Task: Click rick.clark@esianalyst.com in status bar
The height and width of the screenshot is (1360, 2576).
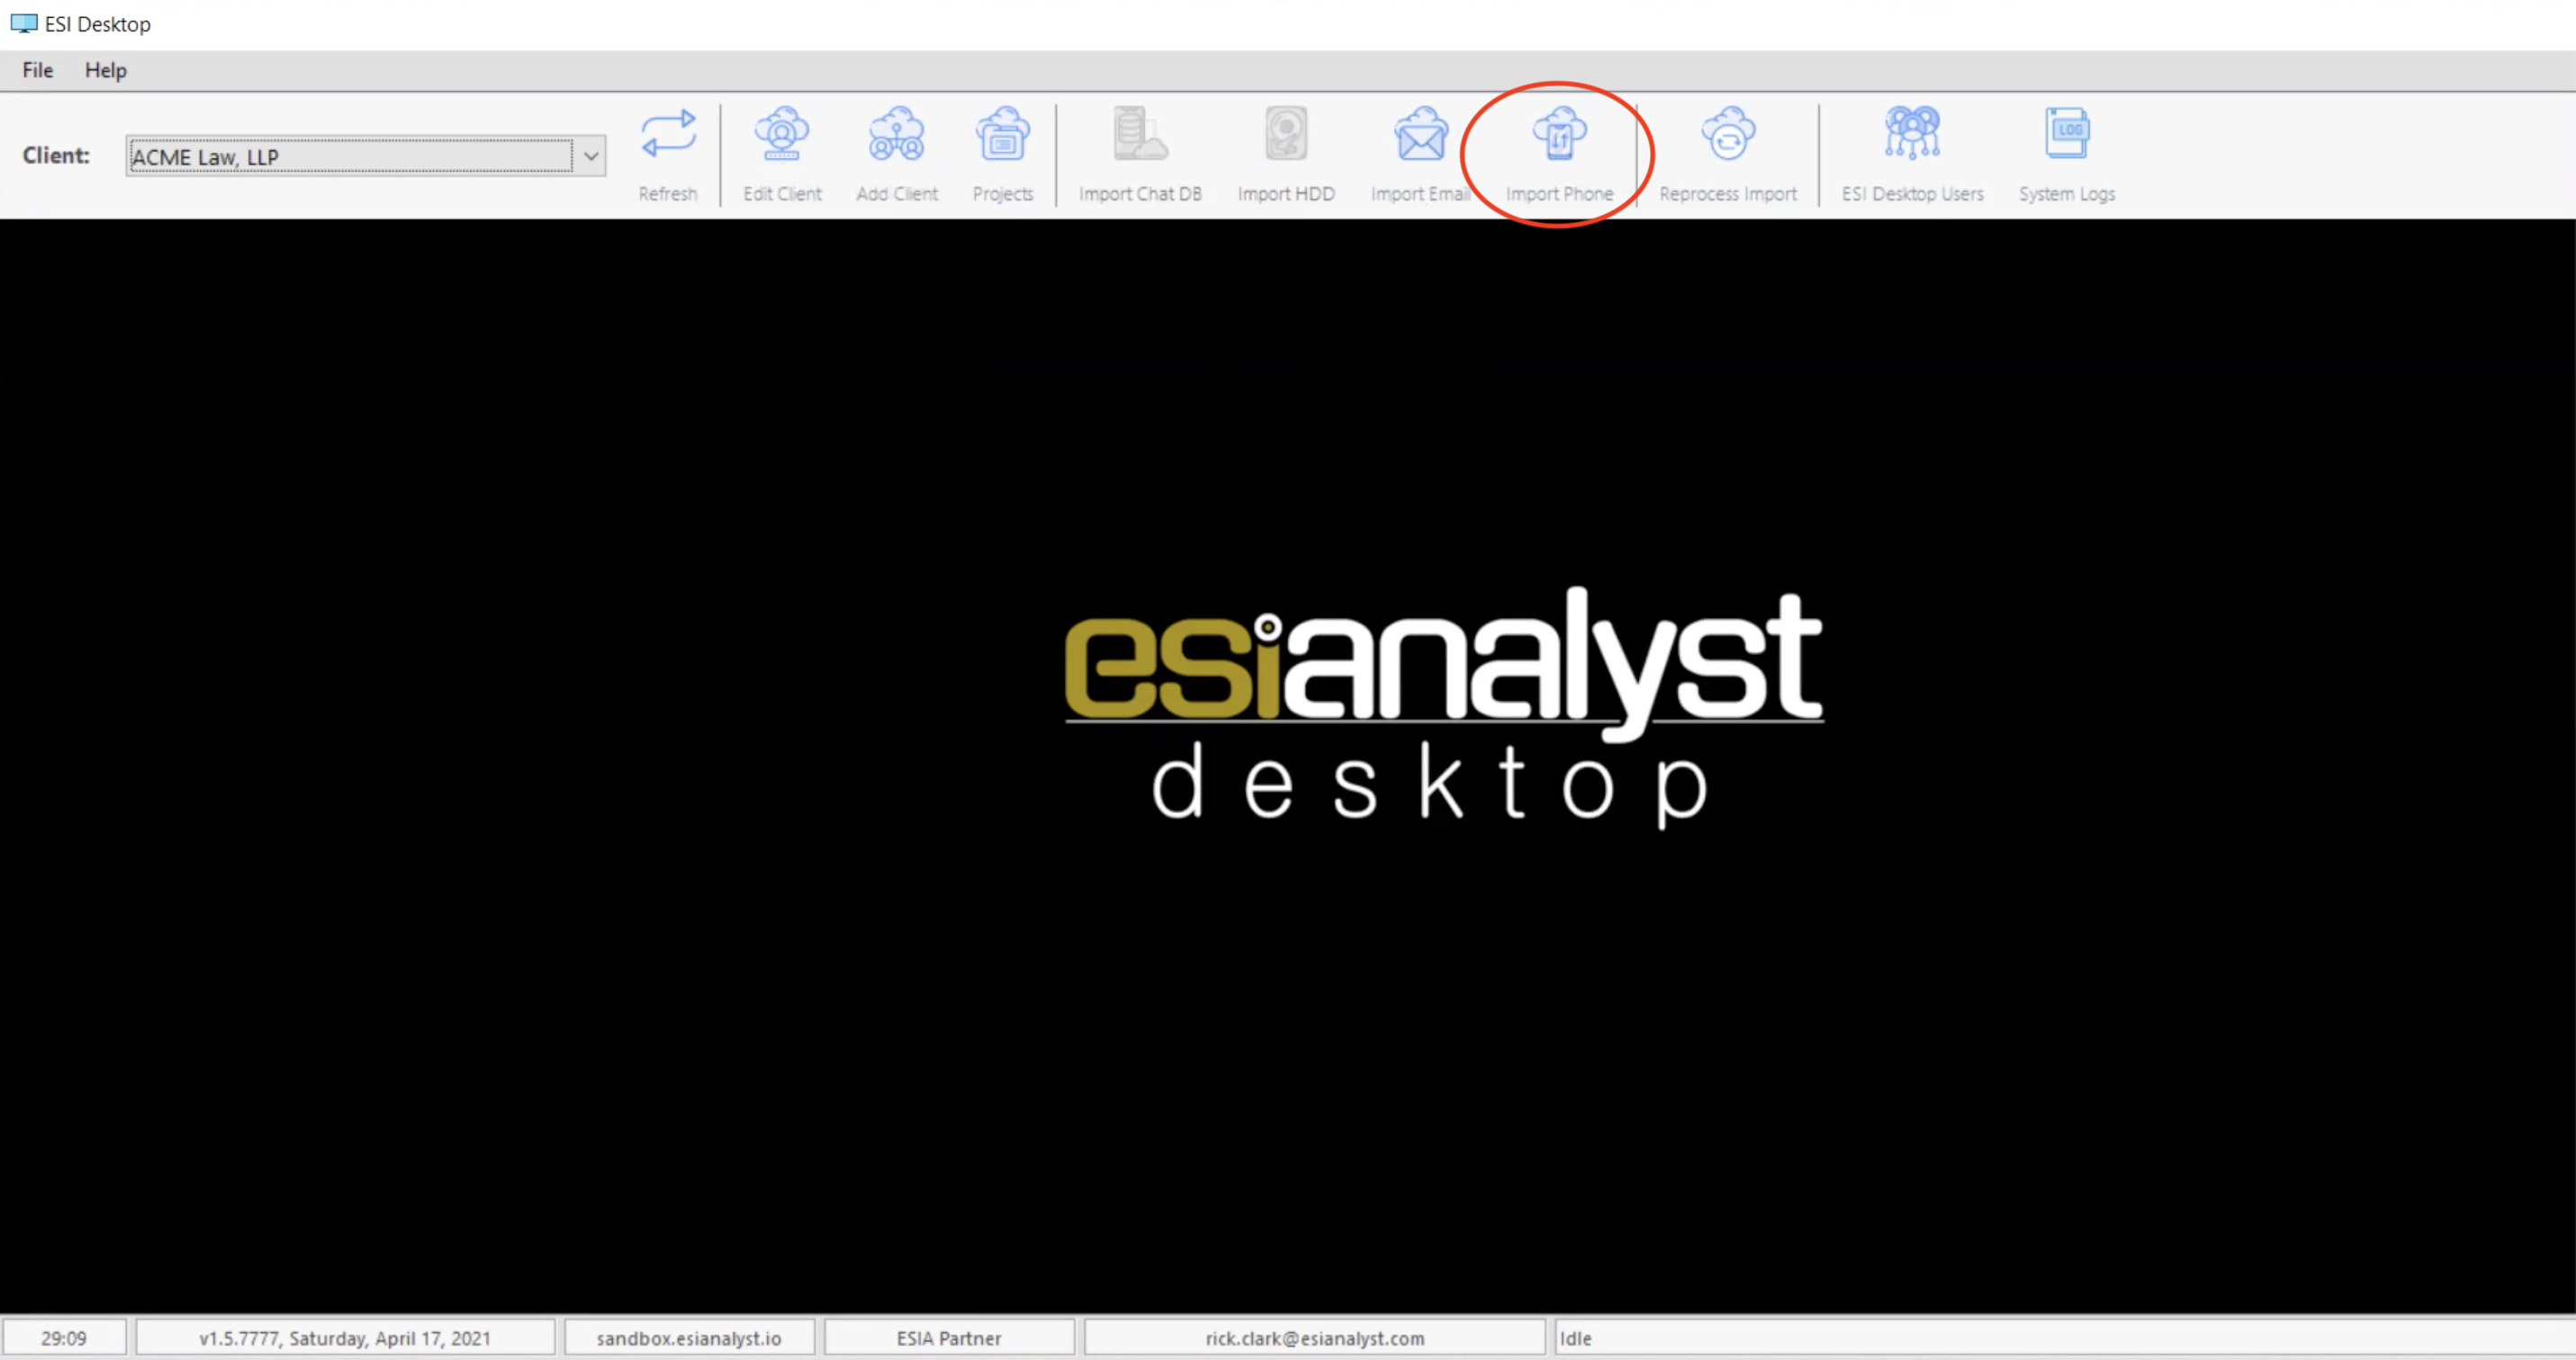Action: click(1314, 1338)
